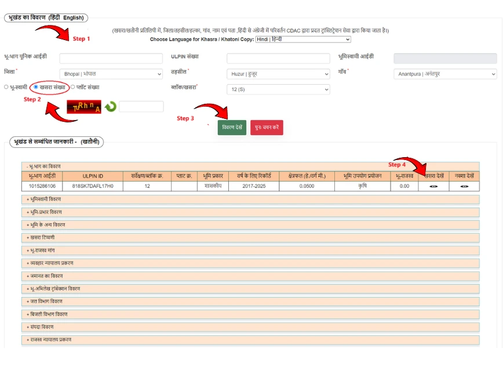Viewport: 503px width, 366px height.
Task: Click the वर्ष के लिए रिकॉर्ड header
Action: (254, 176)
